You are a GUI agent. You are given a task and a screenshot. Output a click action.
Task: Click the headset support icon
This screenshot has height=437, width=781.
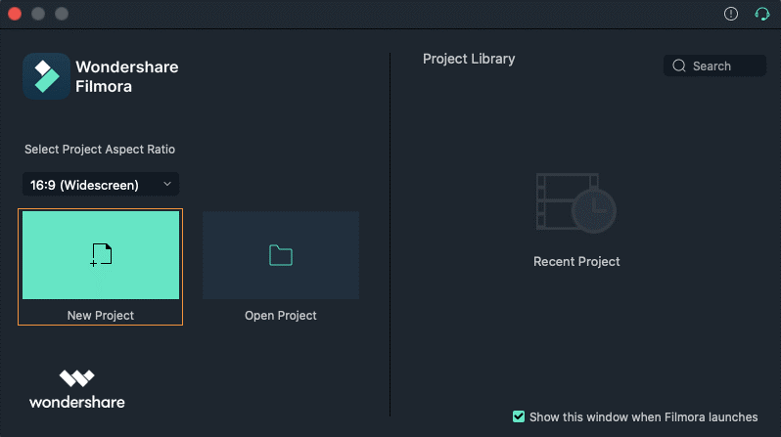(x=761, y=14)
